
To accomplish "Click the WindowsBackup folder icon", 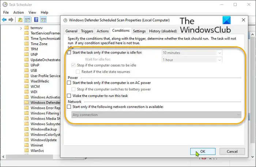I will tap(26, 129).
